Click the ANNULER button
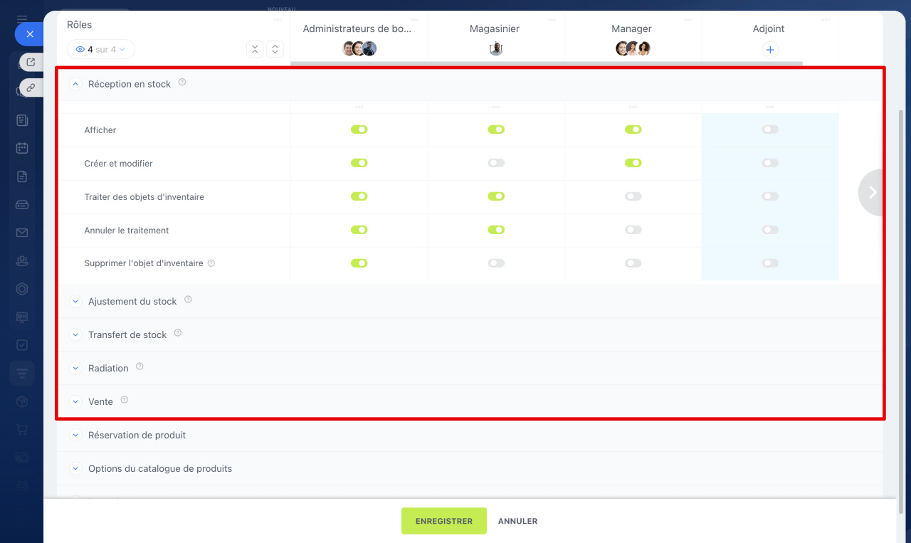 tap(517, 521)
